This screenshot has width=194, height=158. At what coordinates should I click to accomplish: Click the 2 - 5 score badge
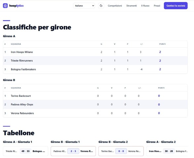(x=73, y=151)
